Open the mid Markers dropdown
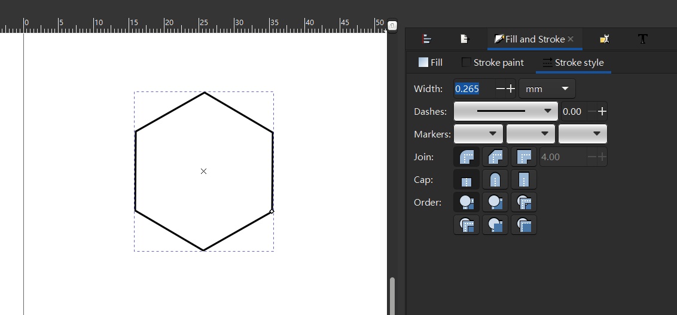 coord(530,134)
